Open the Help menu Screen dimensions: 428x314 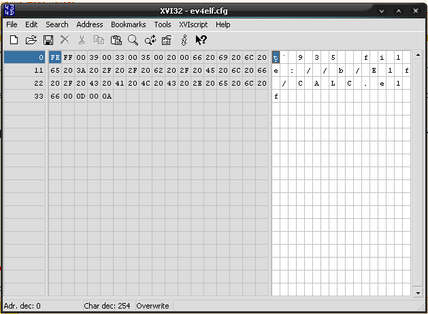tap(223, 24)
